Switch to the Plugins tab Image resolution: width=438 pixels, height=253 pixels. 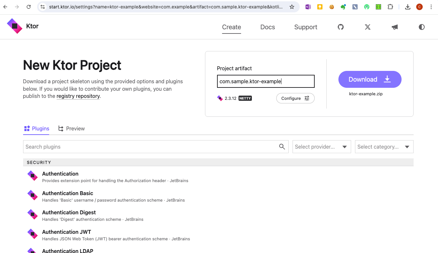(x=36, y=128)
